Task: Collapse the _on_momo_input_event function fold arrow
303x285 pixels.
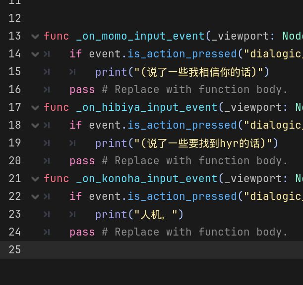Action: pos(35,36)
